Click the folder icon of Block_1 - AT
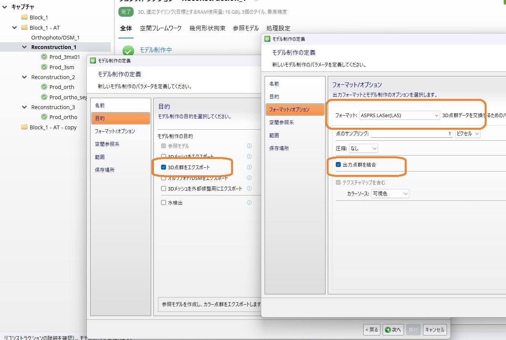The image size is (506, 340). [x=24, y=28]
